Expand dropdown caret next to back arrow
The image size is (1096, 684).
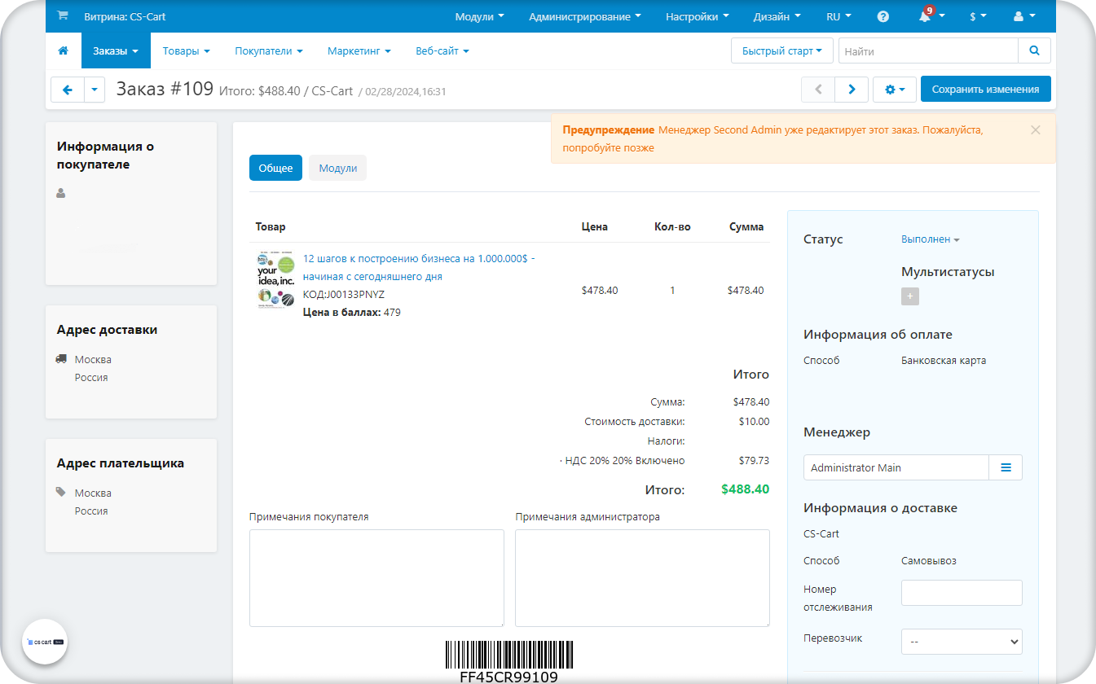tap(95, 90)
